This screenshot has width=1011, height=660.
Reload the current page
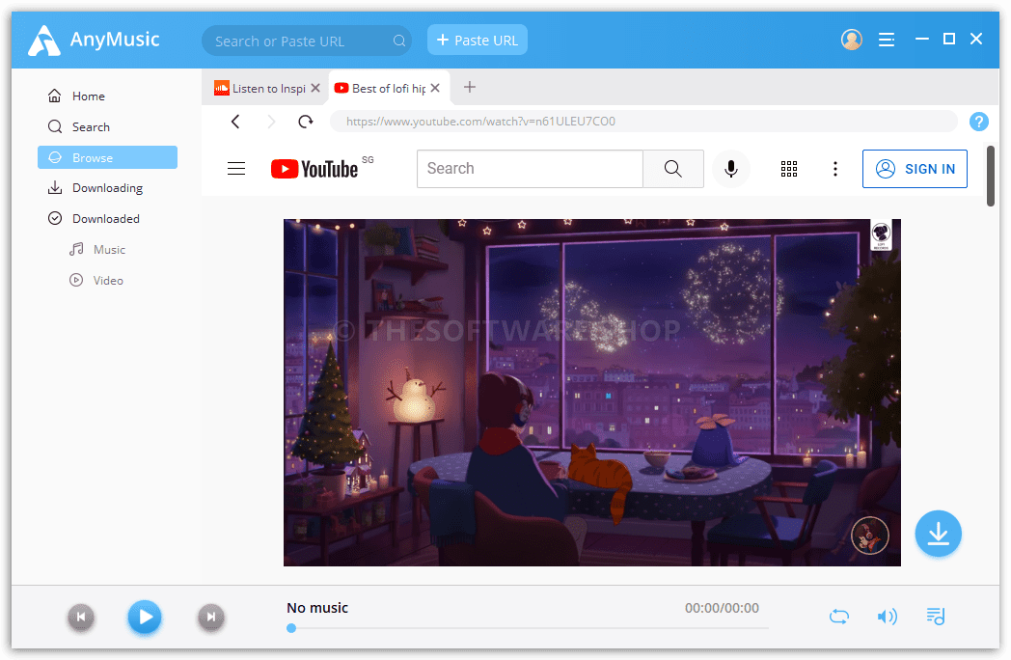tap(306, 122)
